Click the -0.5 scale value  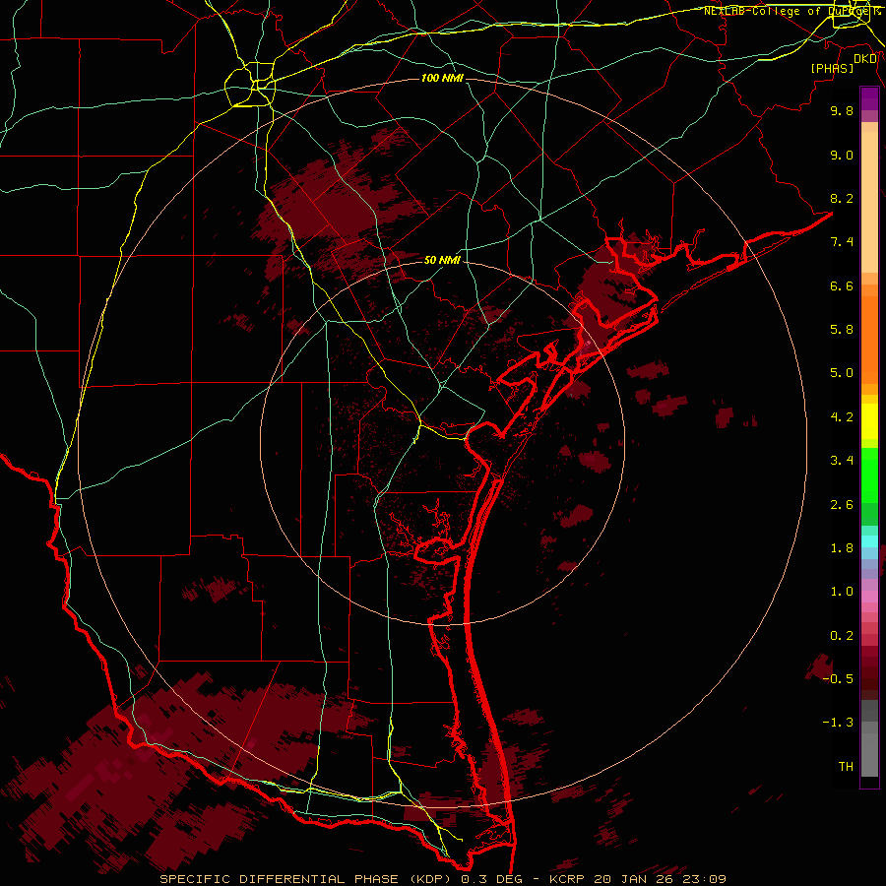coord(838,679)
